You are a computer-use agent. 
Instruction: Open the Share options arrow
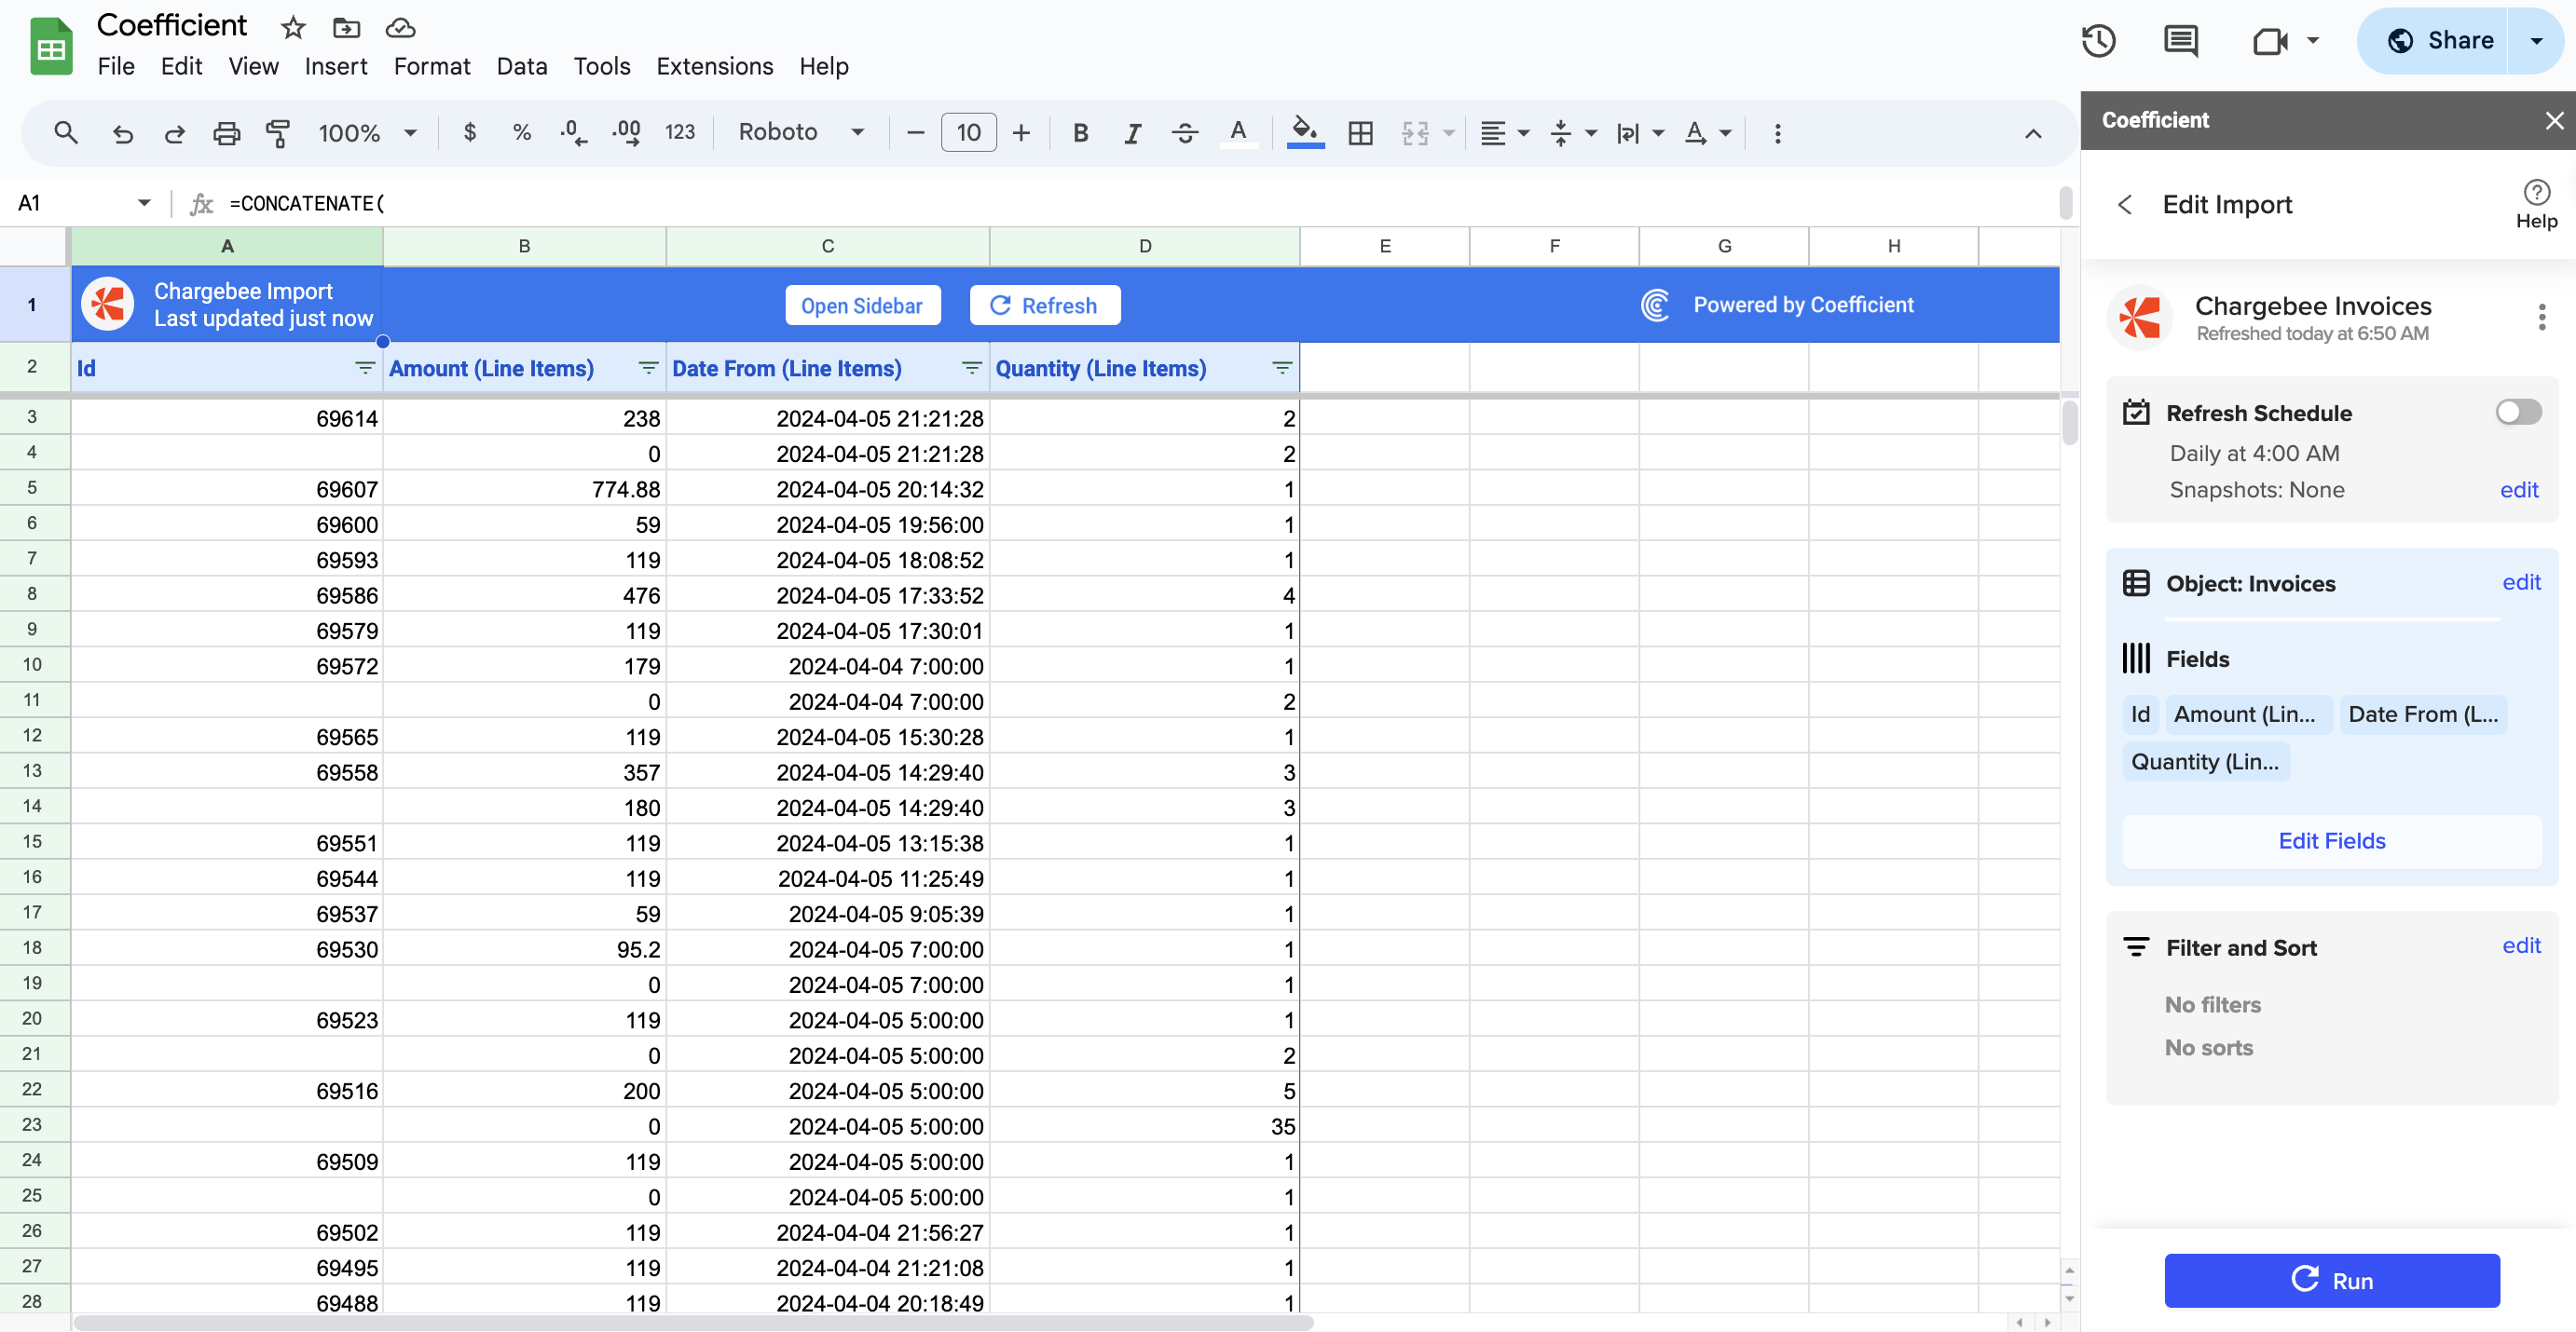click(2536, 40)
